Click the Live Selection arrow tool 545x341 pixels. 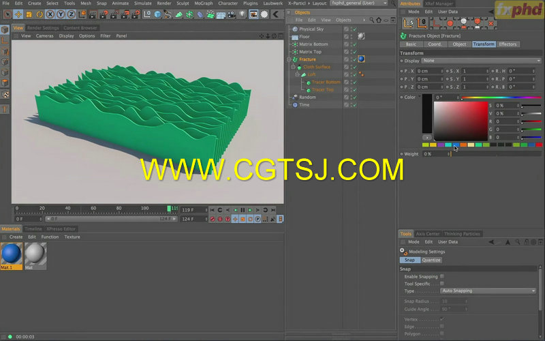(x=7, y=14)
